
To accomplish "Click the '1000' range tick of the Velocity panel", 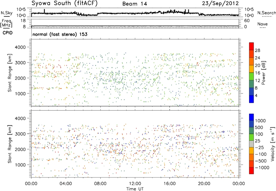I will point(20,165).
